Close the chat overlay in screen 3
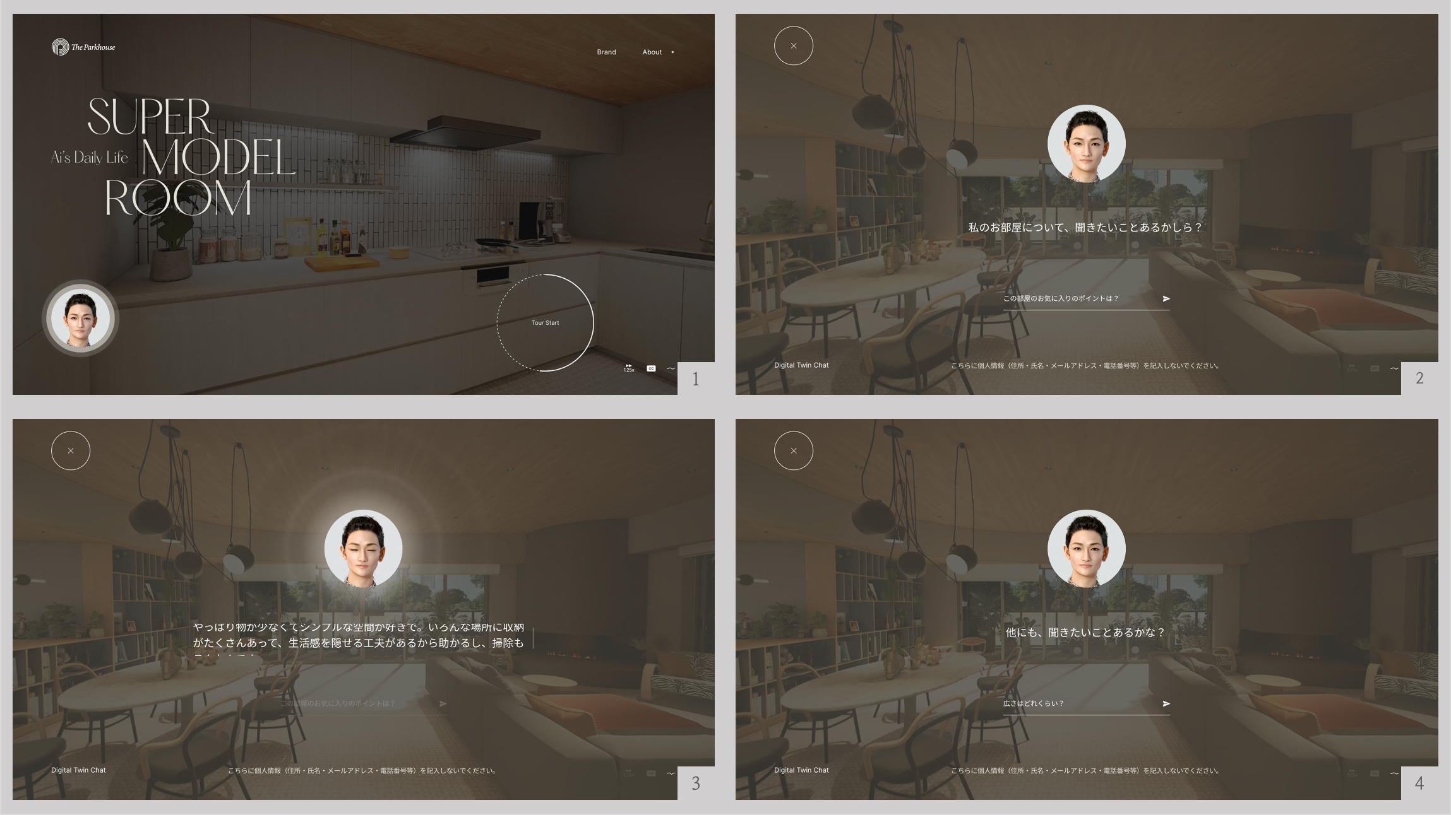Image resolution: width=1451 pixels, height=815 pixels. coord(71,450)
